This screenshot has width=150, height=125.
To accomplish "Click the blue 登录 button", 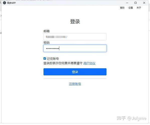I will (x=75, y=72).
